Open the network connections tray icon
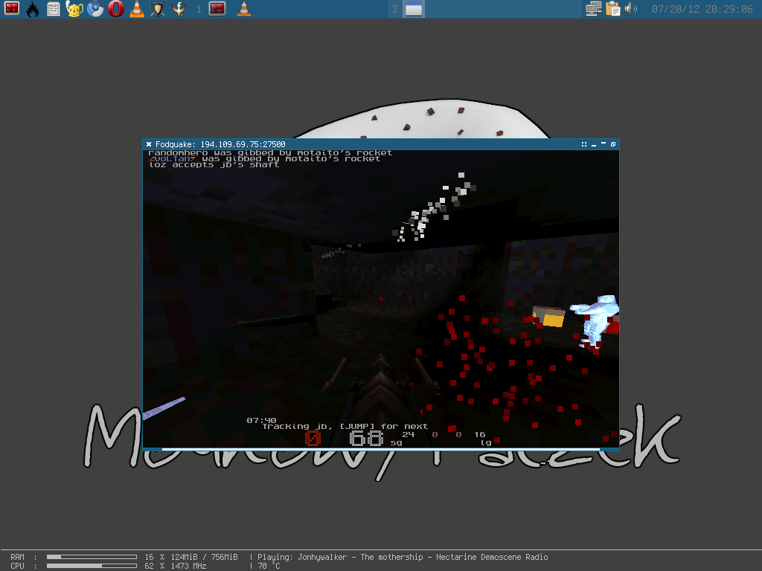Screen dimensions: 762x571 tap(593, 9)
